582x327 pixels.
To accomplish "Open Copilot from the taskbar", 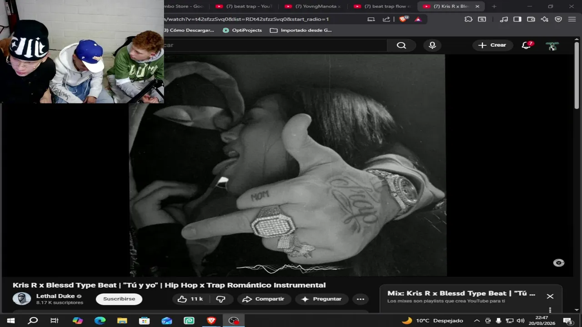I will click(x=77, y=321).
